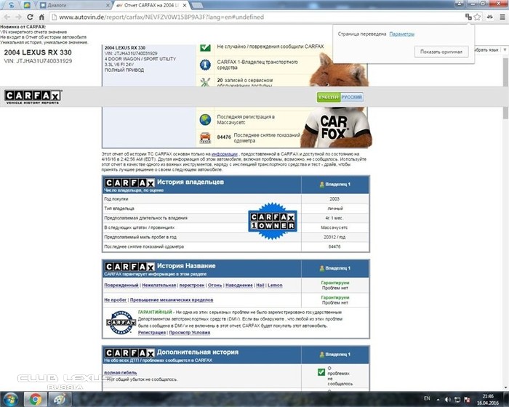
Task: Click the Регистрация guarantee link
Action: click(151, 333)
